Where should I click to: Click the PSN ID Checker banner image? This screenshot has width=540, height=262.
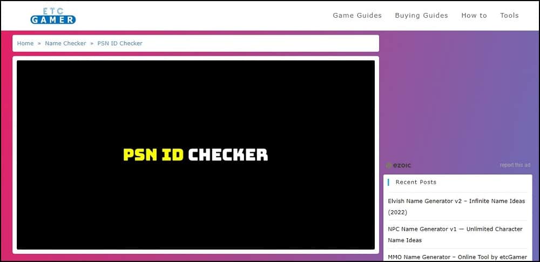[x=195, y=155]
